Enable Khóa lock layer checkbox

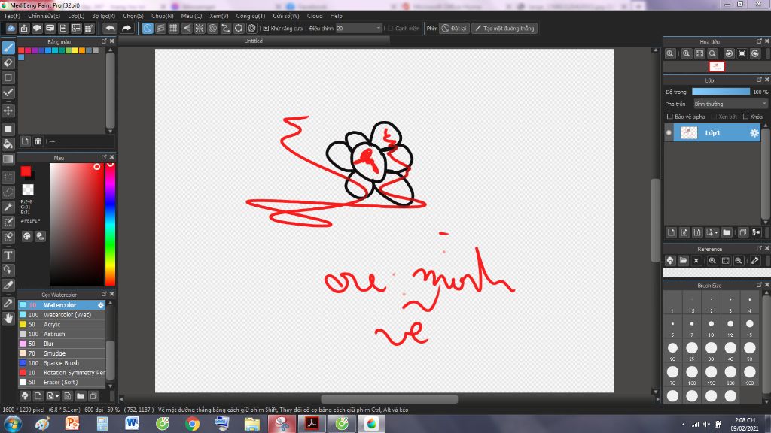[746, 117]
